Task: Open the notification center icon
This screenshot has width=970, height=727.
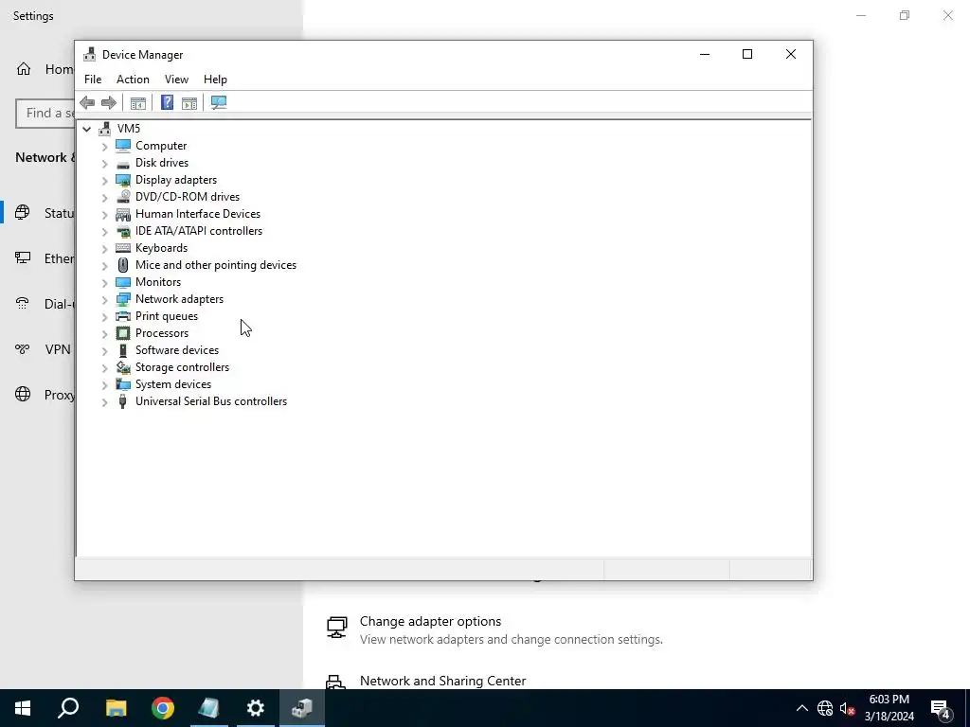Action: point(941,709)
